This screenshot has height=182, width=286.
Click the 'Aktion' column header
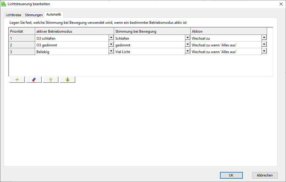[x=228, y=31]
